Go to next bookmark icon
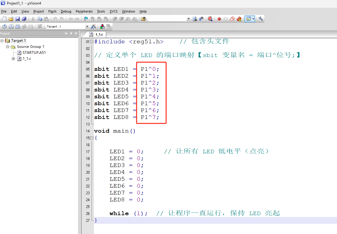337x234 pixels. tap(99, 19)
